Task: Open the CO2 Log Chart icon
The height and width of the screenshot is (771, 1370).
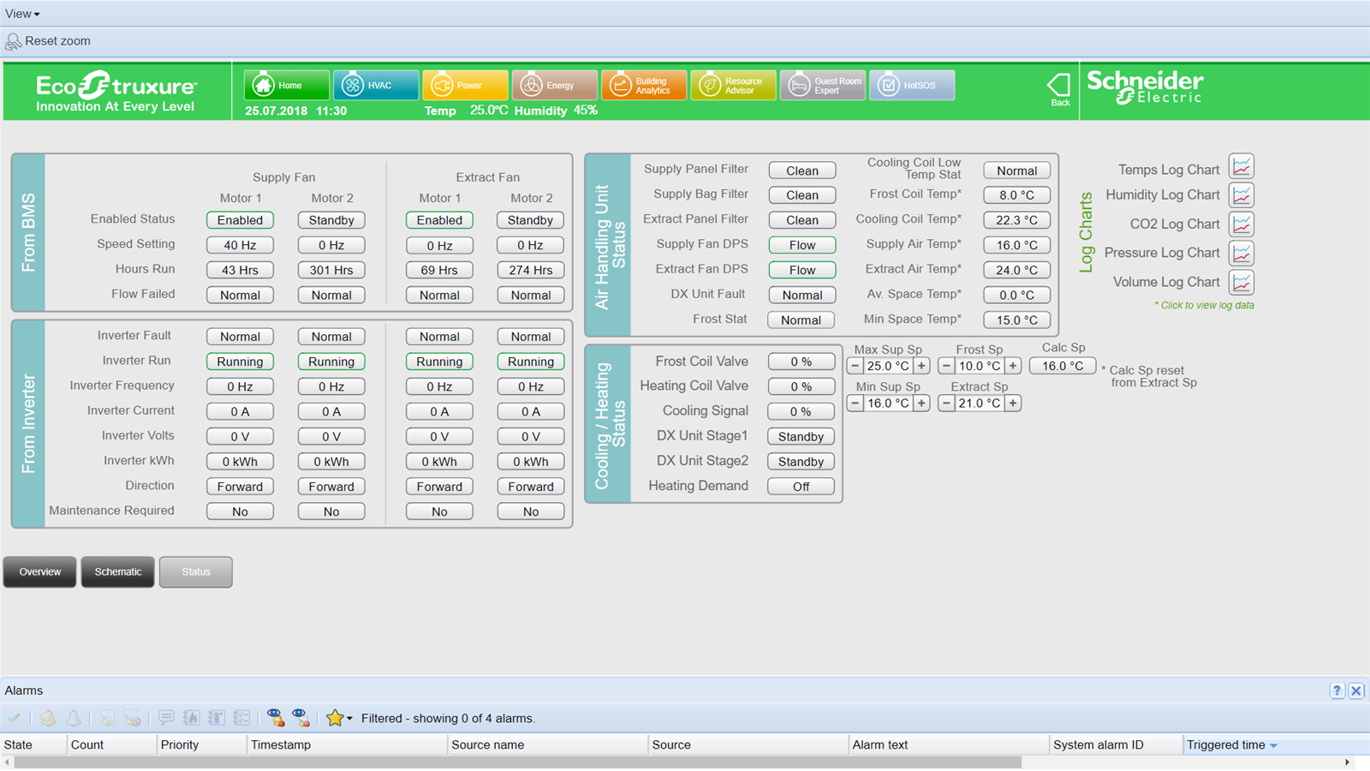Action: point(1241,224)
